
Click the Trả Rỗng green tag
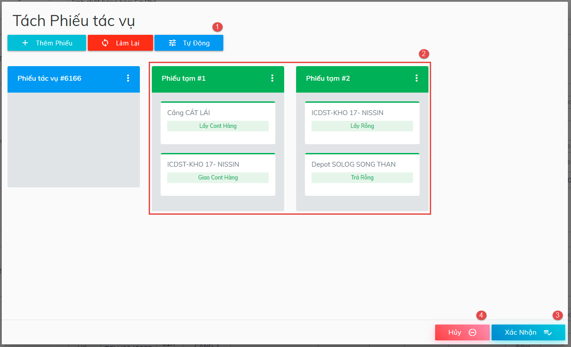[362, 178]
